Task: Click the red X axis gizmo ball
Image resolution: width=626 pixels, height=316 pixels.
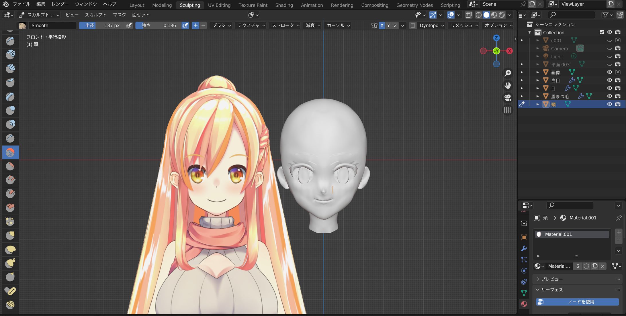Action: (x=509, y=51)
